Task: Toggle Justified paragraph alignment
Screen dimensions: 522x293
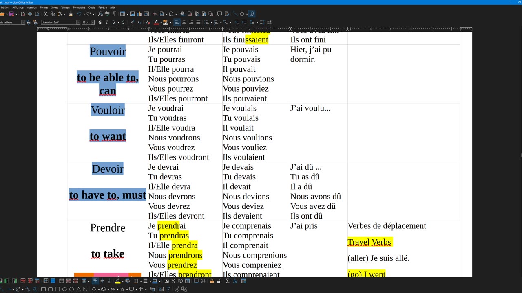Action: [198, 22]
